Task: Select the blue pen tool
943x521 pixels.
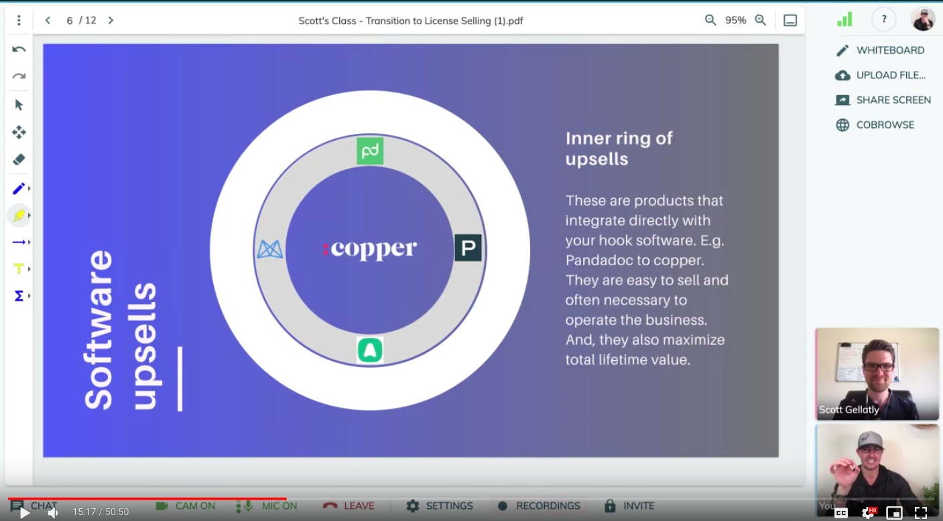Action: 18,189
